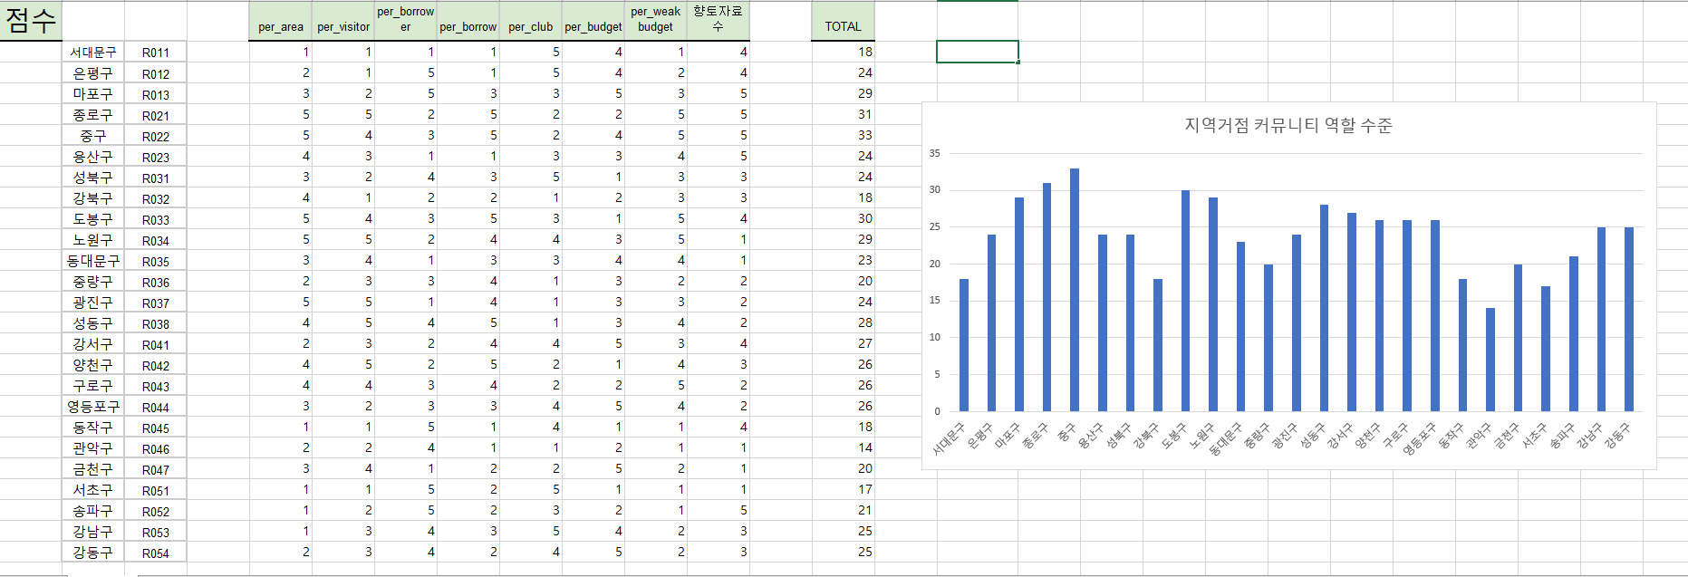Viewport: 1688px width, 577px height.
Task: Select the 영등포구 district cell
Action: (93, 407)
